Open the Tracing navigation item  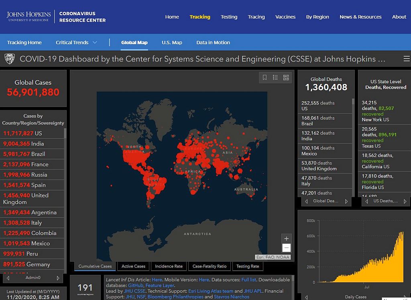[256, 17]
